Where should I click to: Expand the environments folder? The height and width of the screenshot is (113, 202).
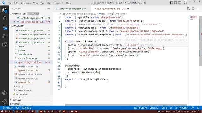[x=23, y=90]
